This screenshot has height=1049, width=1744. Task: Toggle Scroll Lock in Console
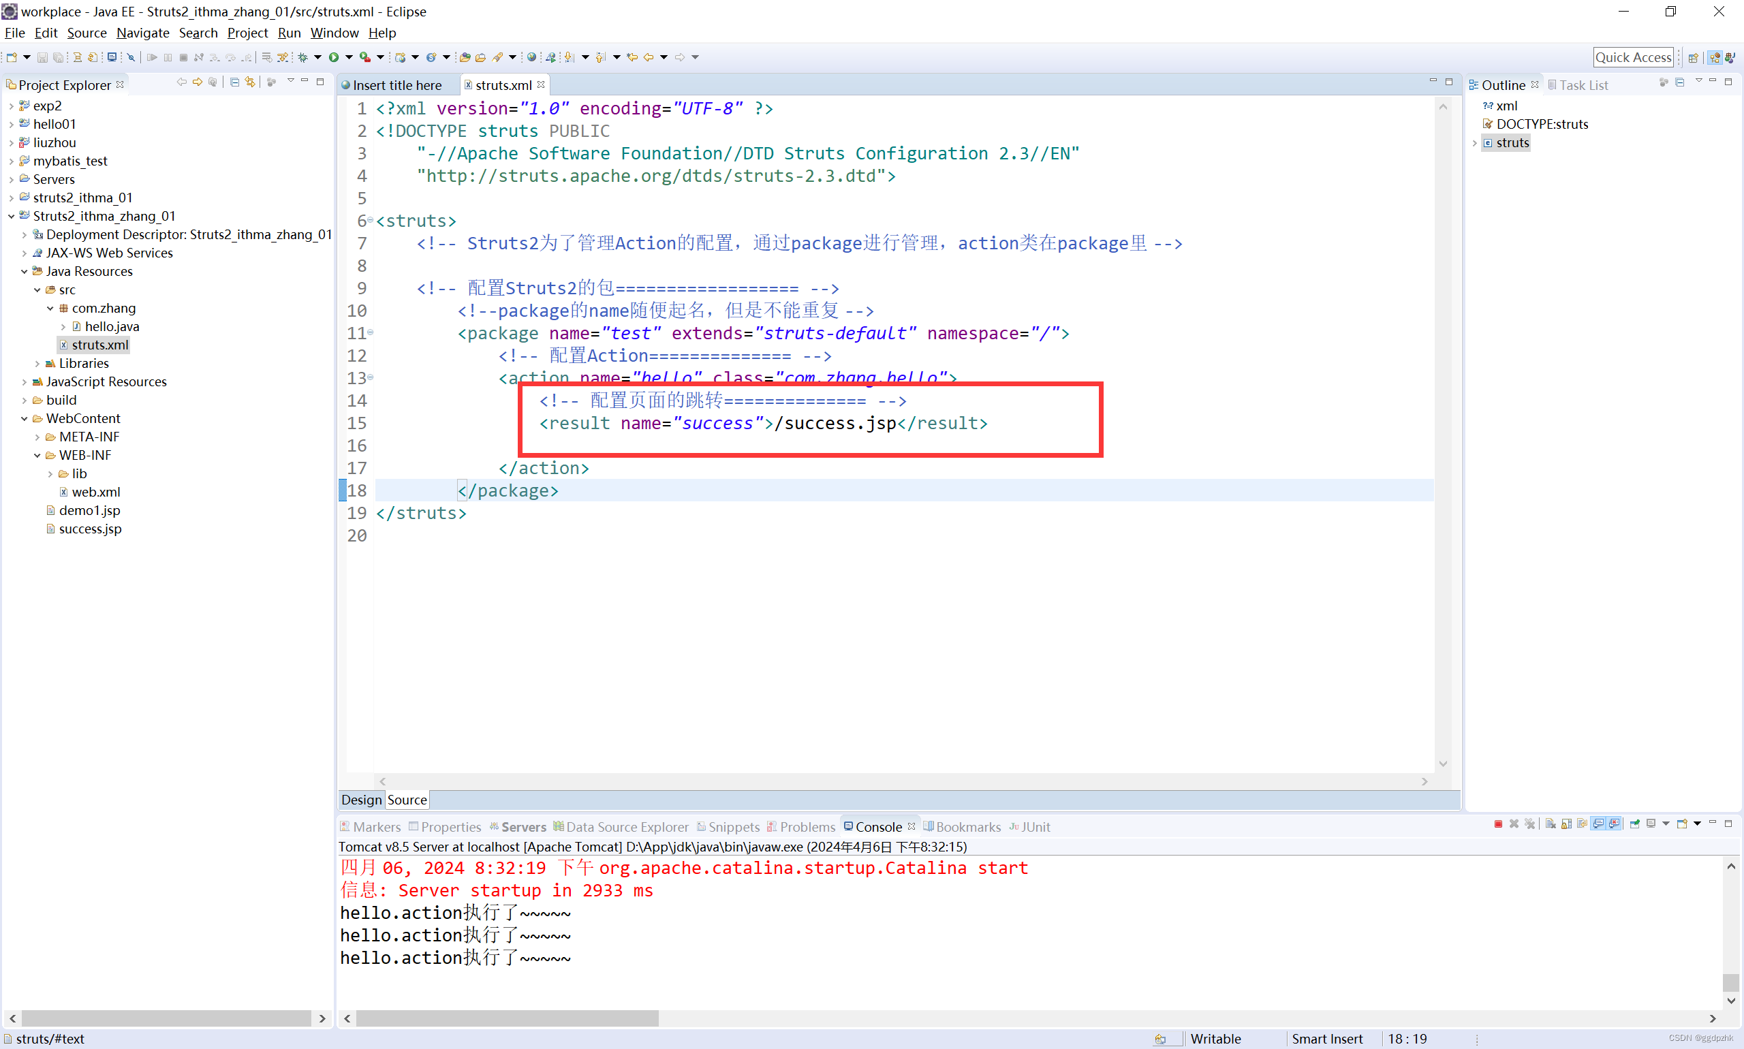coord(1567,824)
